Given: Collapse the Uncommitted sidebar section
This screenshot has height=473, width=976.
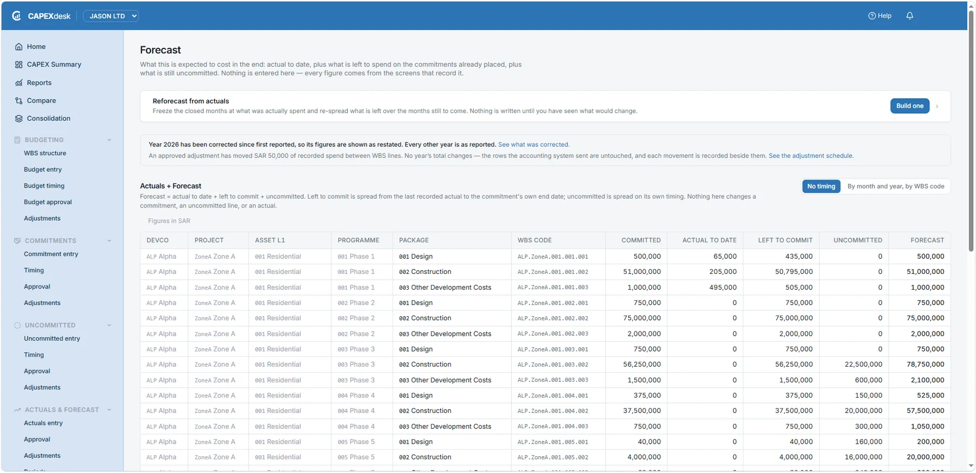Looking at the screenshot, I should click(x=109, y=325).
